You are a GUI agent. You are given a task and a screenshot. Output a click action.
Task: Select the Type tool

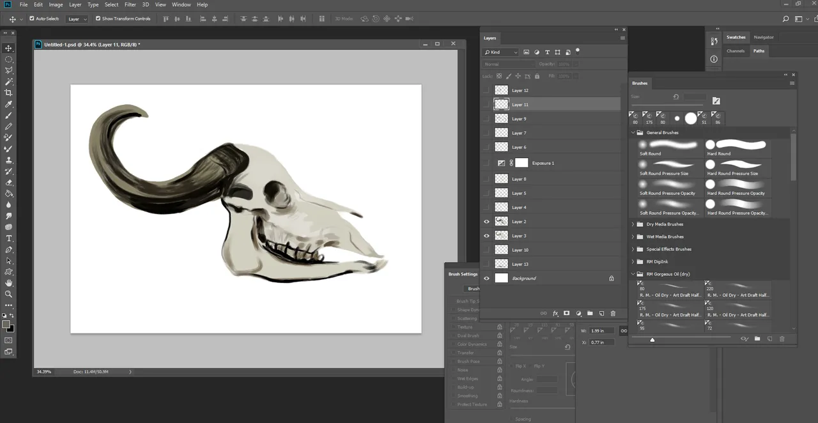pos(9,238)
